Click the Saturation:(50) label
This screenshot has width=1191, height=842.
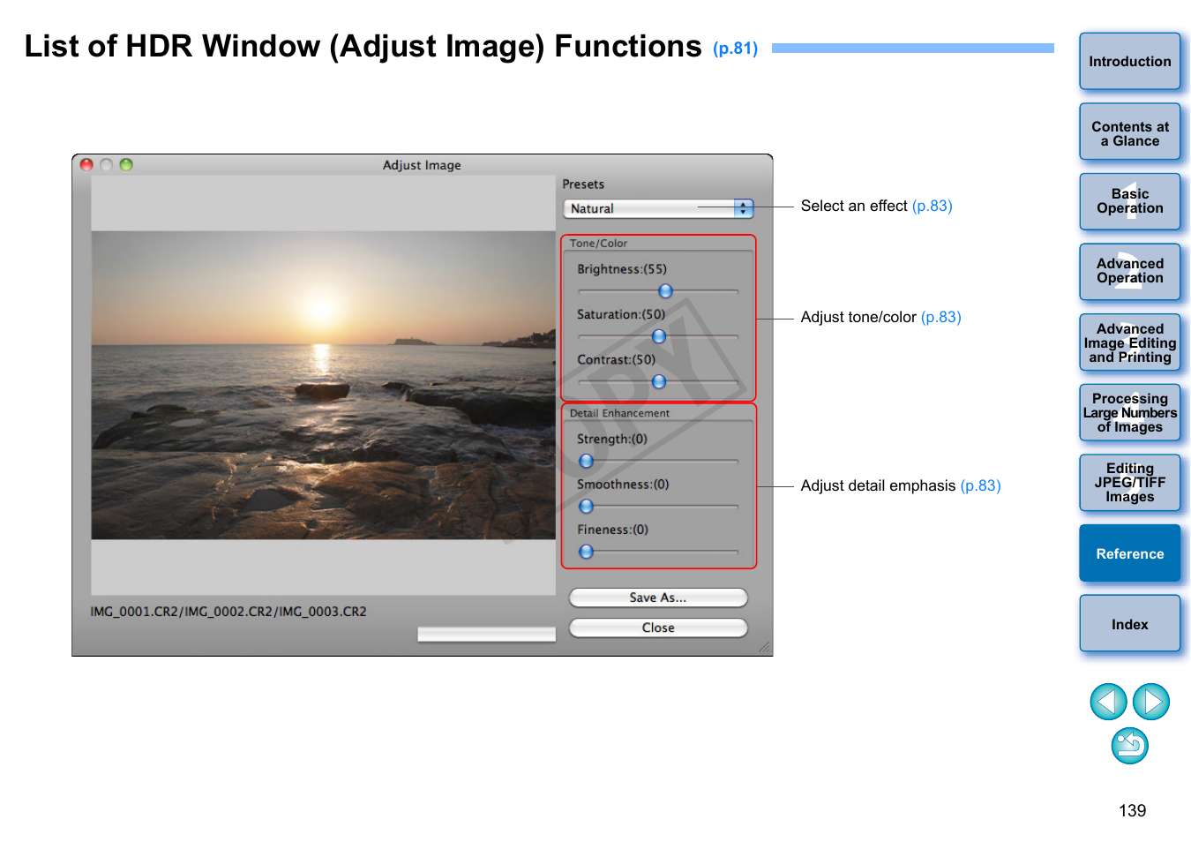(x=621, y=314)
